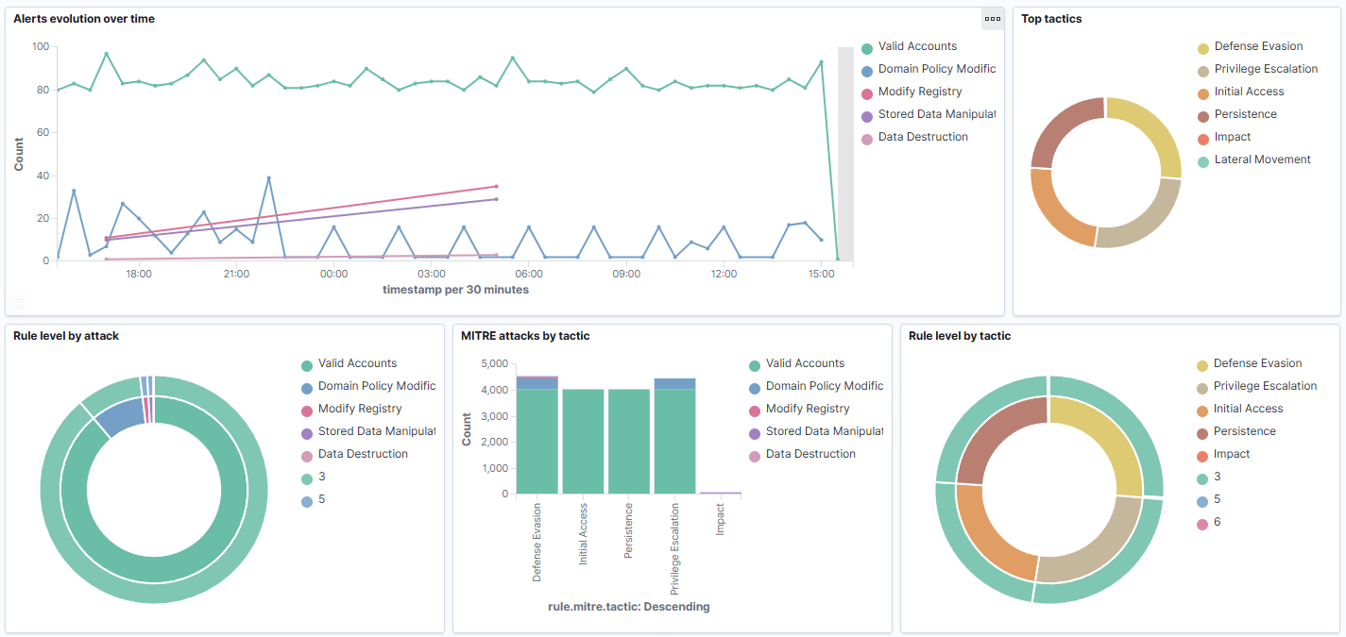Toggle legend icon at bottom-left of Alerts evolution chart
The height and width of the screenshot is (637, 1346).
tap(19, 303)
